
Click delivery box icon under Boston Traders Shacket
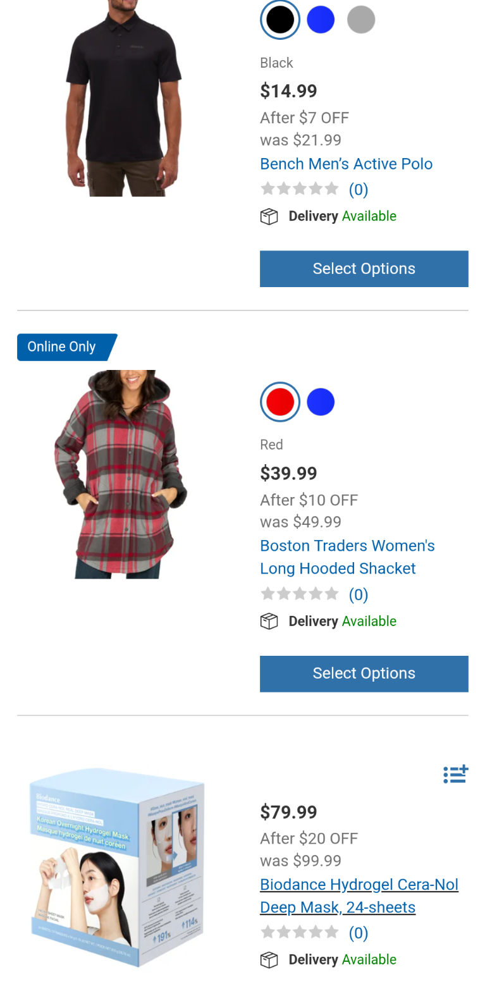click(x=269, y=622)
